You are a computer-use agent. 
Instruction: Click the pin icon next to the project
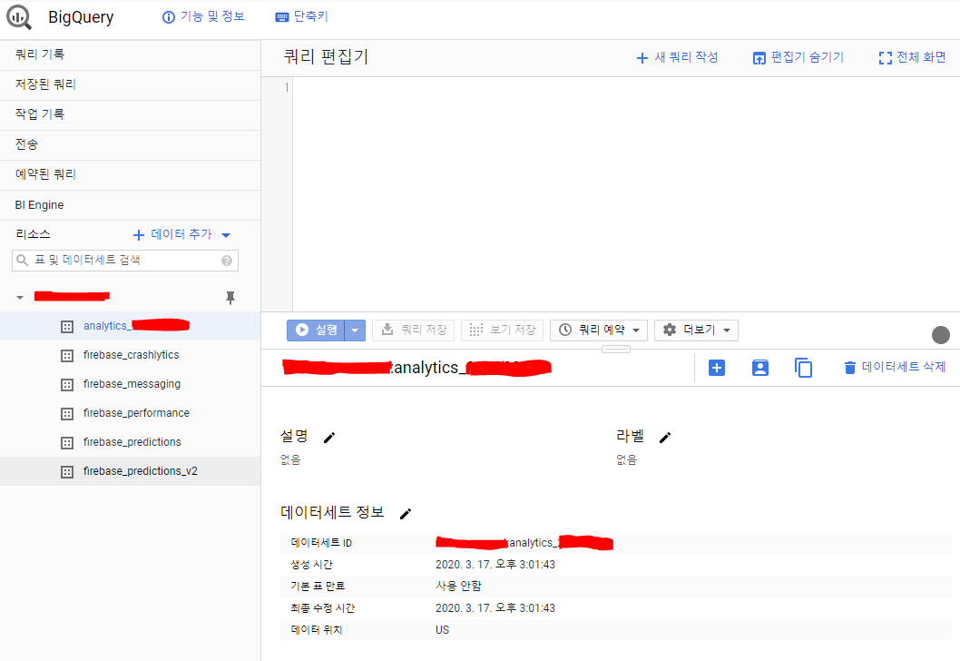click(x=230, y=298)
